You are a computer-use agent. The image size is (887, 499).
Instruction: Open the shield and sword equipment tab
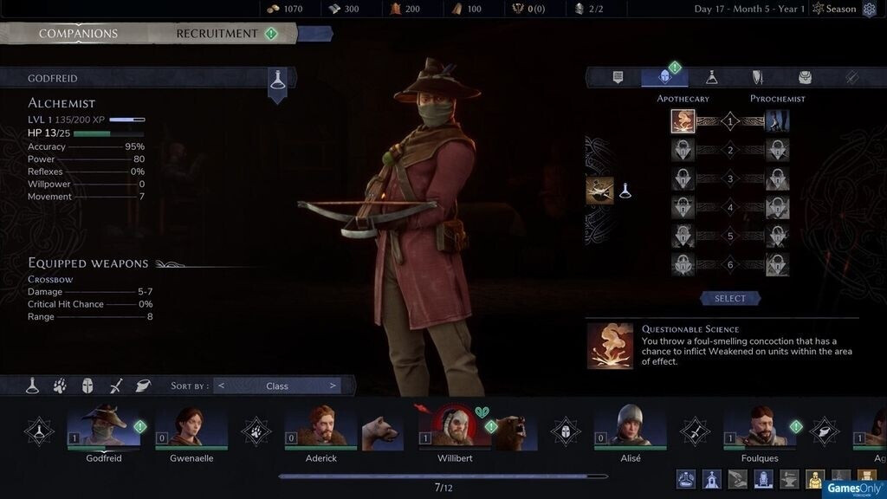coord(757,77)
